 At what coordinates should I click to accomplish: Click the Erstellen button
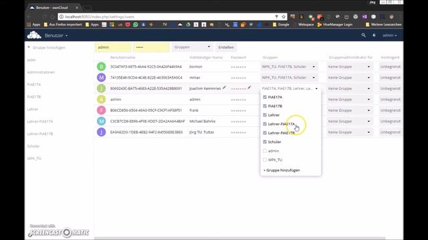coord(226,47)
